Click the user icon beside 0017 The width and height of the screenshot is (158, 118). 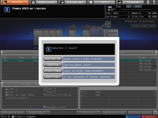109,9
